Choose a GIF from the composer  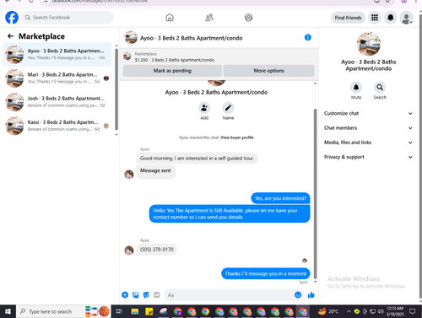point(157,294)
